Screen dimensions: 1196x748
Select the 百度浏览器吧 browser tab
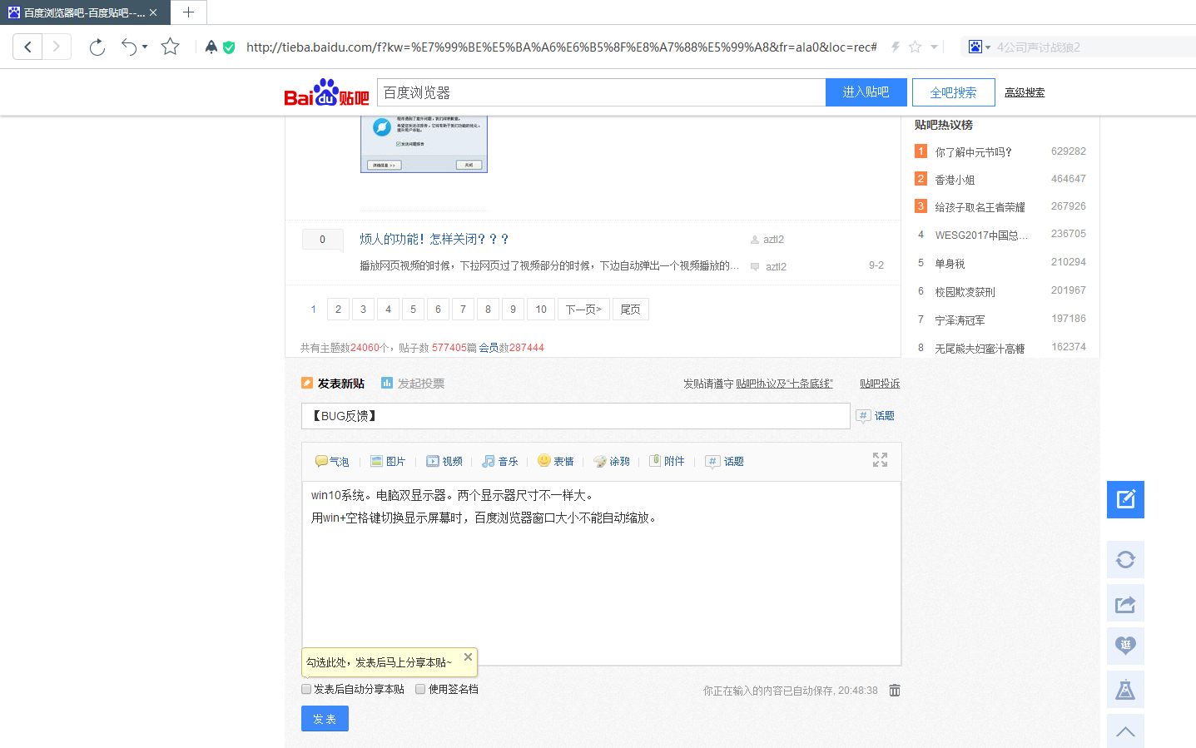[84, 12]
